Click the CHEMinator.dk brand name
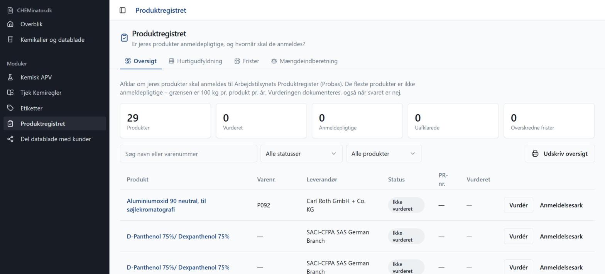This screenshot has width=605, height=274. pyautogui.click(x=34, y=10)
